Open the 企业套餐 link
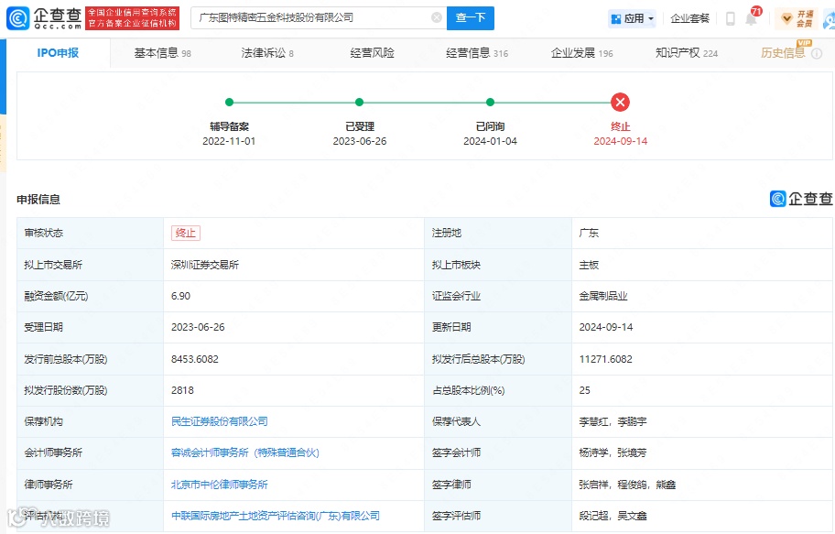 click(x=689, y=18)
